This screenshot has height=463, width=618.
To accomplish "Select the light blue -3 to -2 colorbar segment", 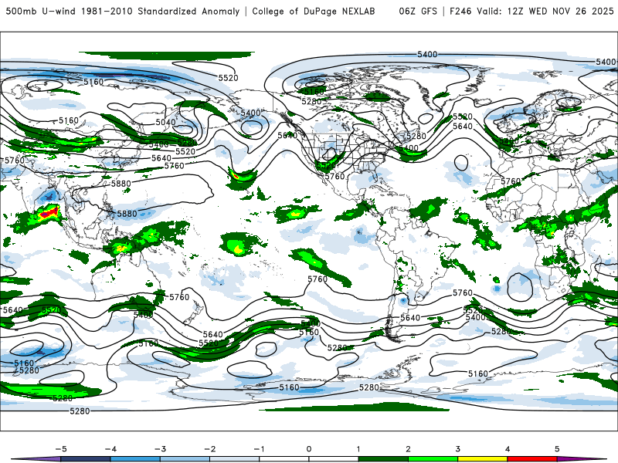I will point(185,459).
